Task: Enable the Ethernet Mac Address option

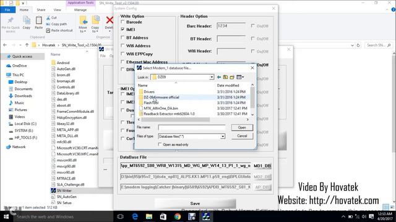Action: 123,62
